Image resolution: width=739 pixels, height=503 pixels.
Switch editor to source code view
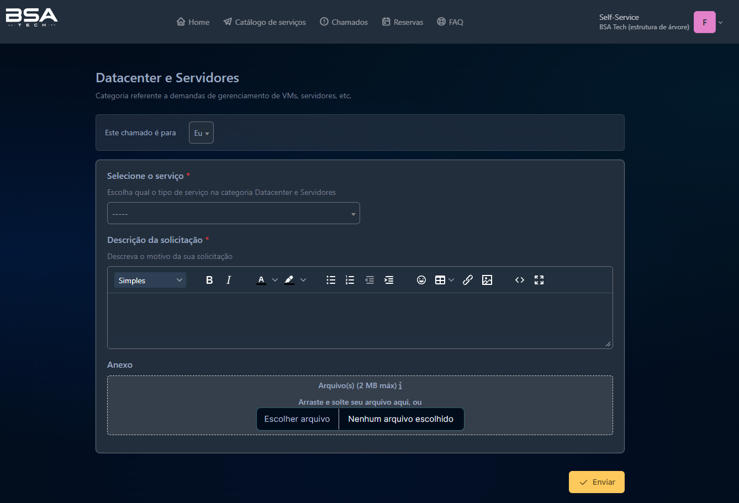(520, 280)
